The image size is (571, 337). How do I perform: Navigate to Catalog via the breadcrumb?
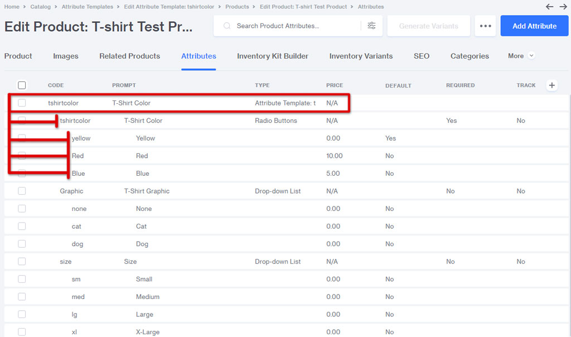tap(41, 7)
